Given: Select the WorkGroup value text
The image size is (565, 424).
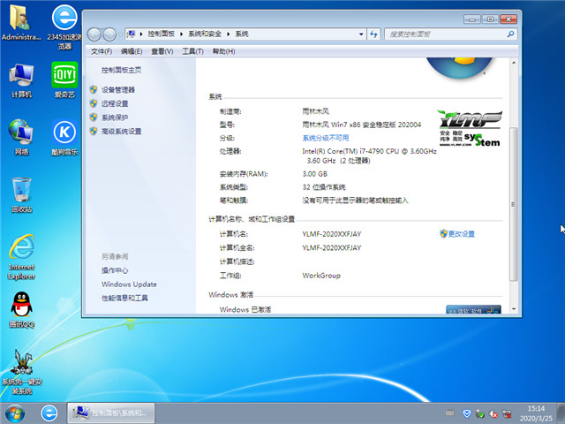Looking at the screenshot, I should pyautogui.click(x=321, y=276).
